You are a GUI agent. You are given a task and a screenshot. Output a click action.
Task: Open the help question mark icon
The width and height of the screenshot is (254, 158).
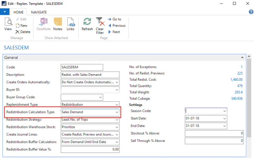(x=251, y=12)
